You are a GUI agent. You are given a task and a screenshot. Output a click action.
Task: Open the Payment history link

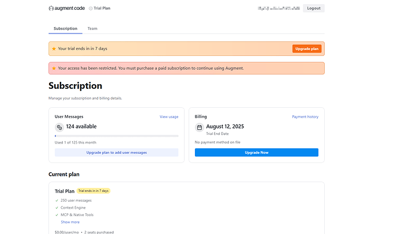tap(305, 116)
